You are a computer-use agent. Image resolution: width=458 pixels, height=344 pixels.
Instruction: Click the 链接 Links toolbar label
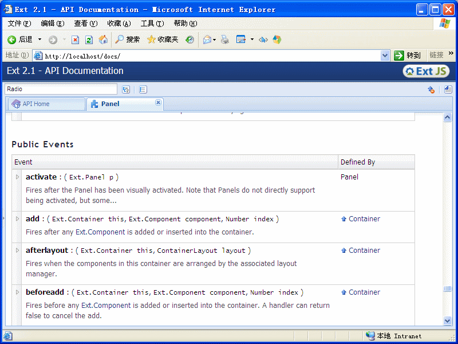[436, 55]
